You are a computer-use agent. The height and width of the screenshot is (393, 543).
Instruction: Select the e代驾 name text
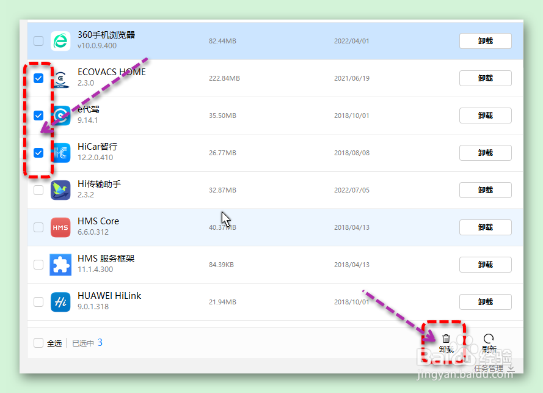click(89, 109)
